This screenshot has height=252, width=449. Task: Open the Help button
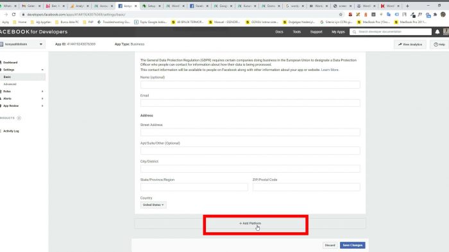439,45
